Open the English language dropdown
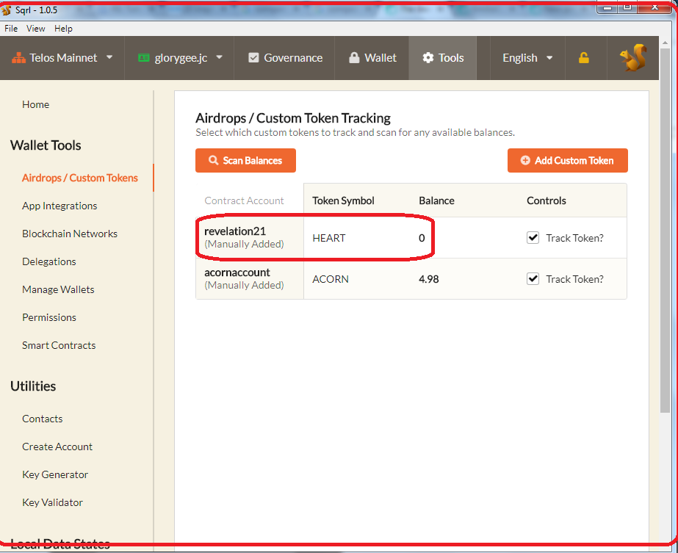The height and width of the screenshot is (553, 678). 527,58
